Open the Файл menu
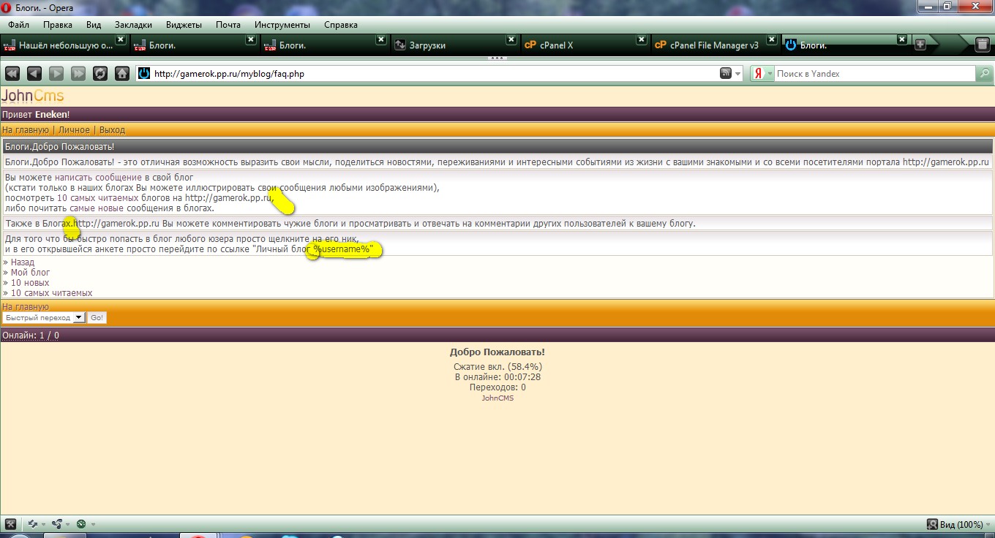This screenshot has width=995, height=538. 19,25
